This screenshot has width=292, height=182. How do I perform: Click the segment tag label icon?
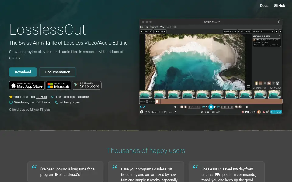(x=269, y=83)
